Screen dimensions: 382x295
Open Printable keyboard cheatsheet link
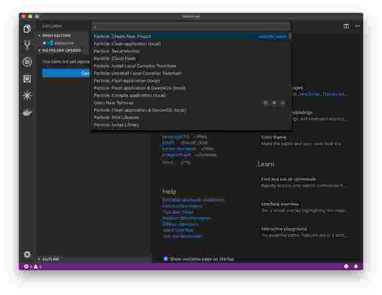[x=194, y=200]
